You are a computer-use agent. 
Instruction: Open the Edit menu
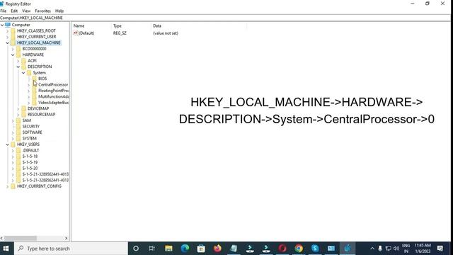point(14,11)
